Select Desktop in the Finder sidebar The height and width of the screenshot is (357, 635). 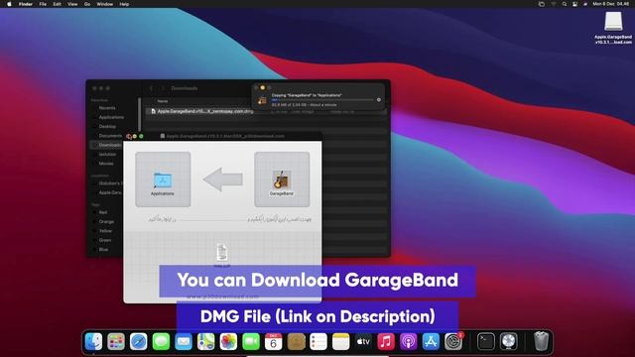[x=107, y=127]
